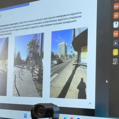The image size is (119, 119).
Task: Click the slide page number 14
Action: [90, 103]
